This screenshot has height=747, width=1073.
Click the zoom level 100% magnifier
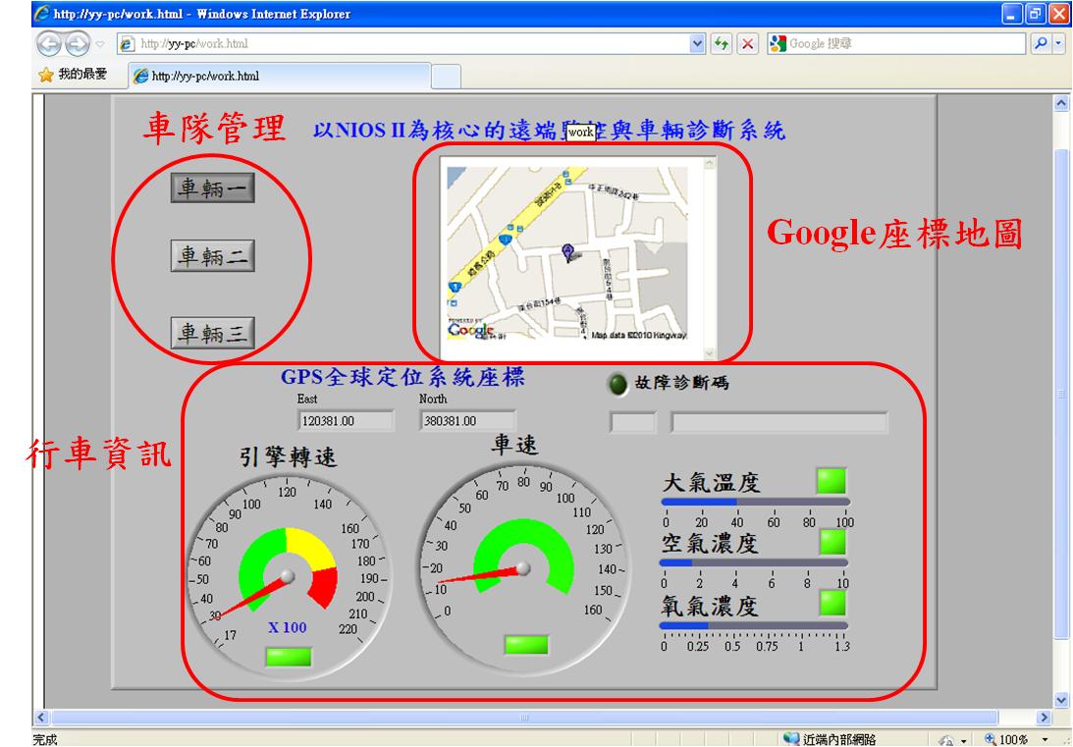[990, 739]
